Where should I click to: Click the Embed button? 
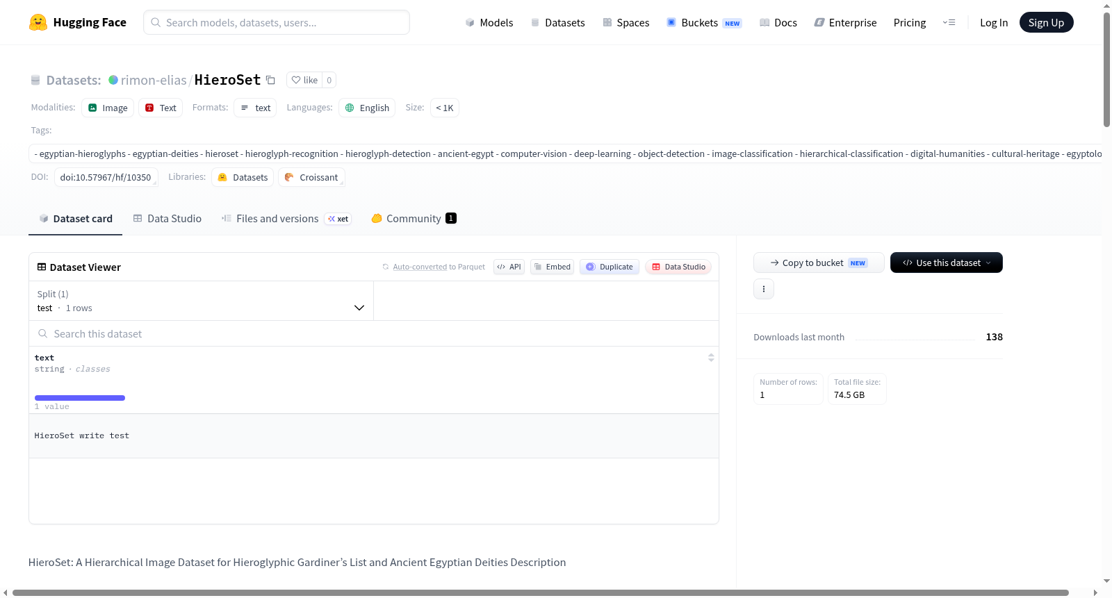(552, 267)
